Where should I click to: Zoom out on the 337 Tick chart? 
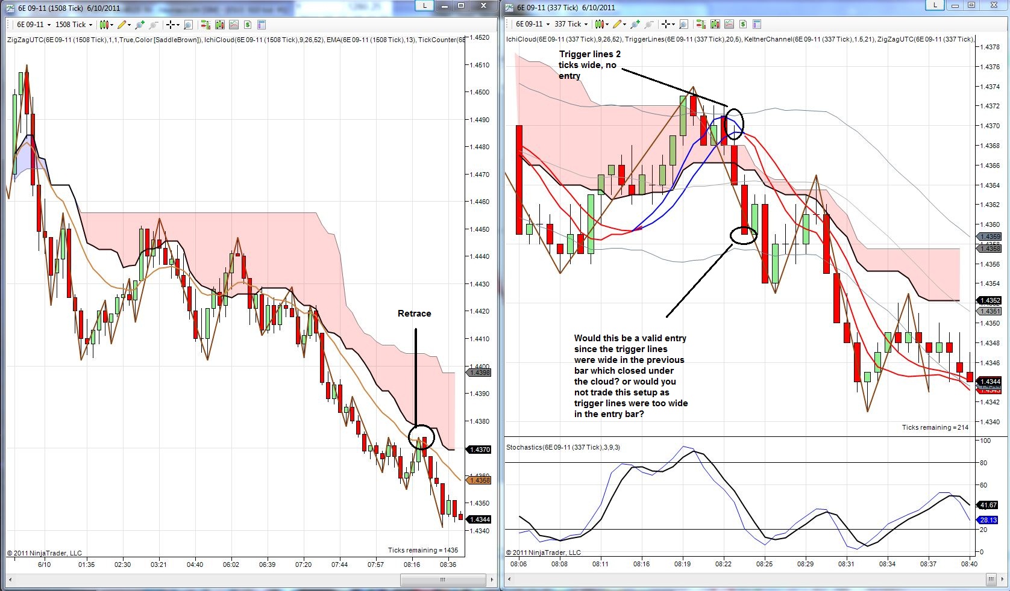click(x=648, y=24)
